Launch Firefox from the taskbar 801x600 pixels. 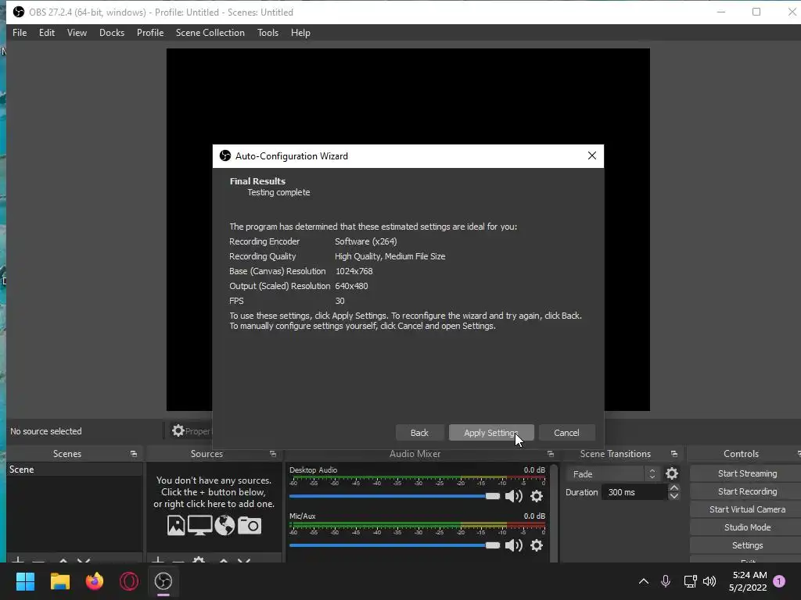[95, 581]
